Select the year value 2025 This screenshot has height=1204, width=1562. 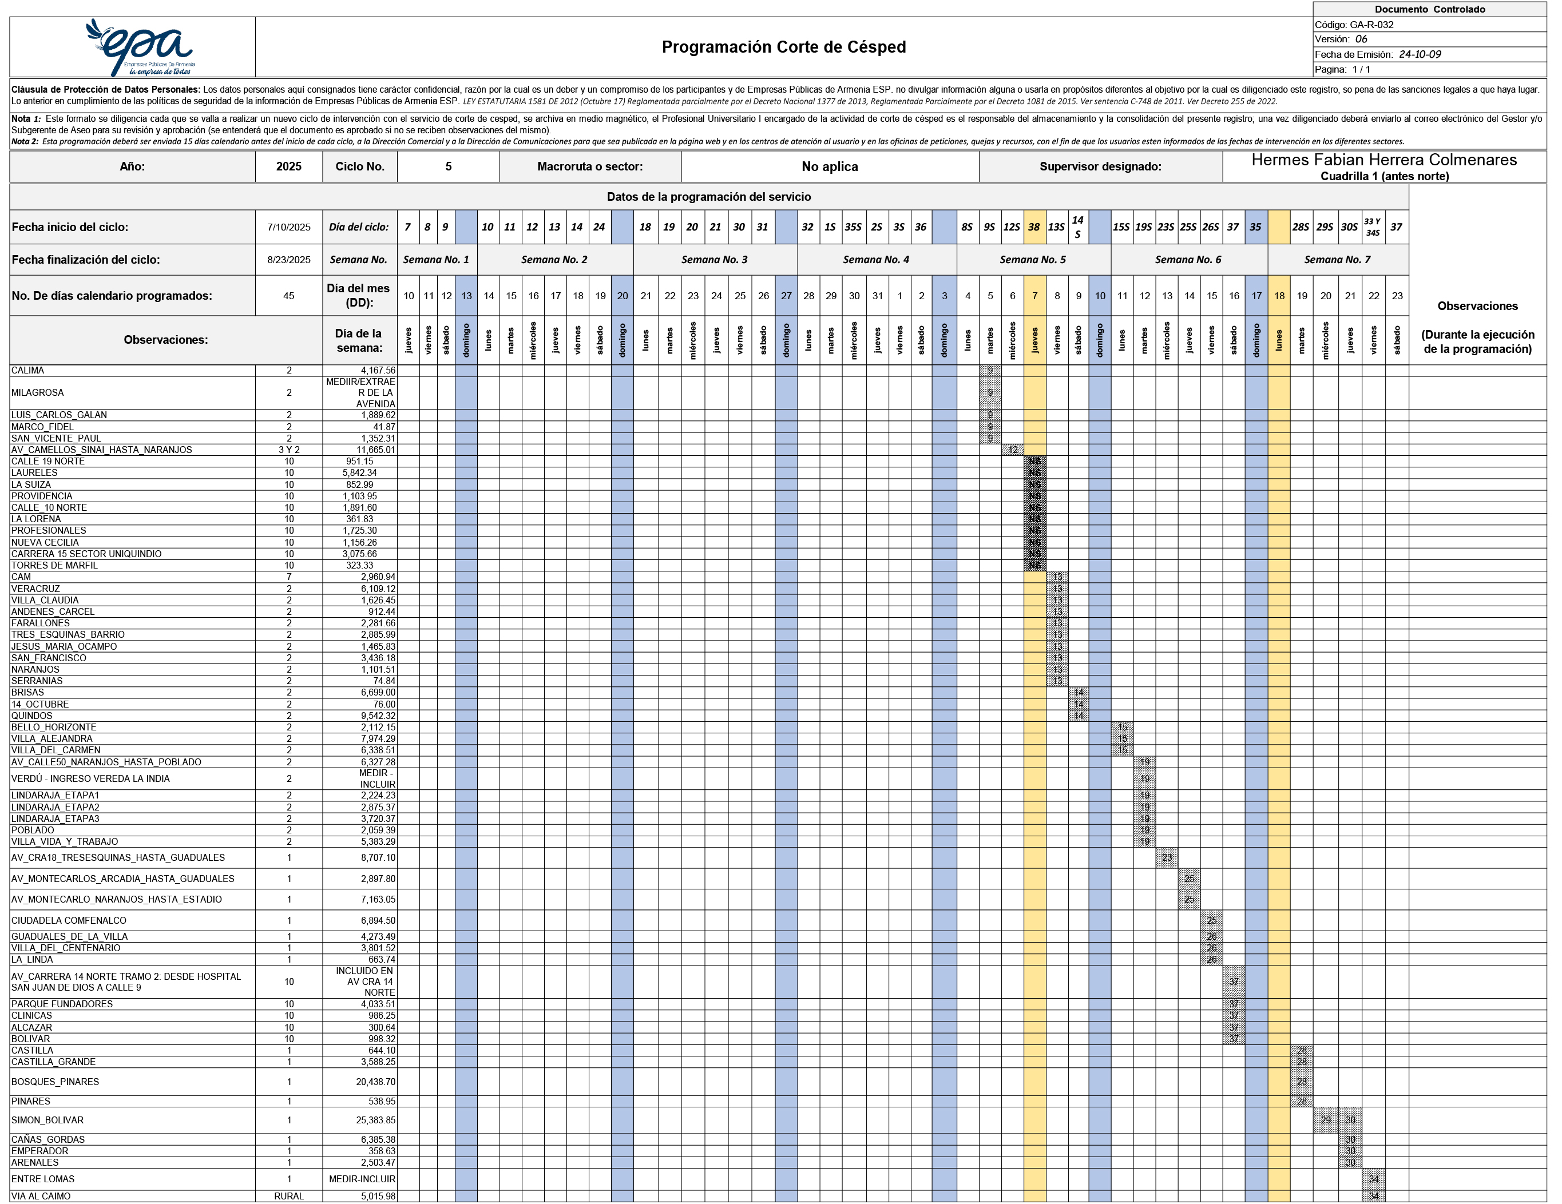point(289,166)
